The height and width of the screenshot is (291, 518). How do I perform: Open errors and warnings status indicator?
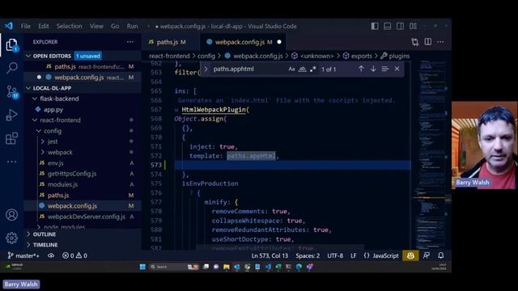(x=75, y=255)
